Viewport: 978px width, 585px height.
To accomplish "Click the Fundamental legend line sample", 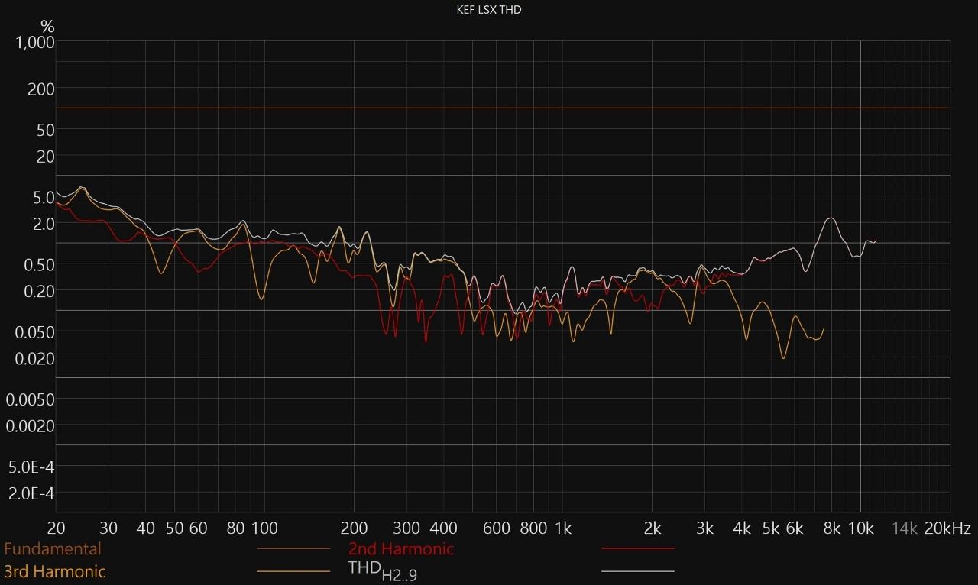I will click(x=293, y=548).
